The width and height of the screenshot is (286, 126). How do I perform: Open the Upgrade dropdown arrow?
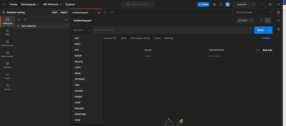tap(253, 4)
